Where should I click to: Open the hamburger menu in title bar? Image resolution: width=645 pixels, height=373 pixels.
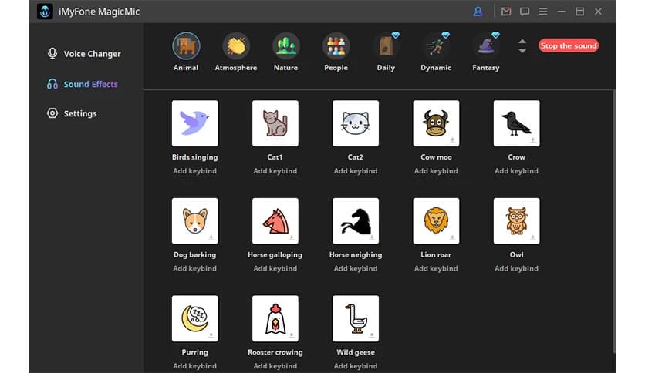coord(543,12)
